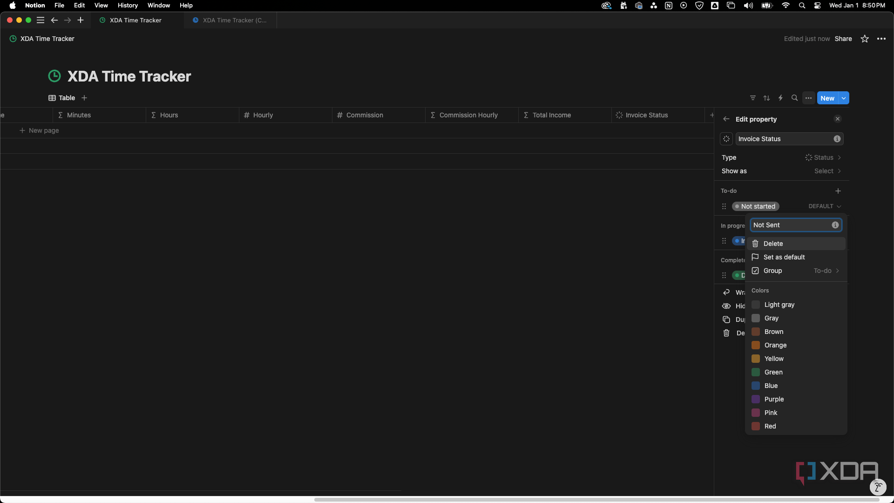Open macOS Control Center
The height and width of the screenshot is (503, 894).
817,6
